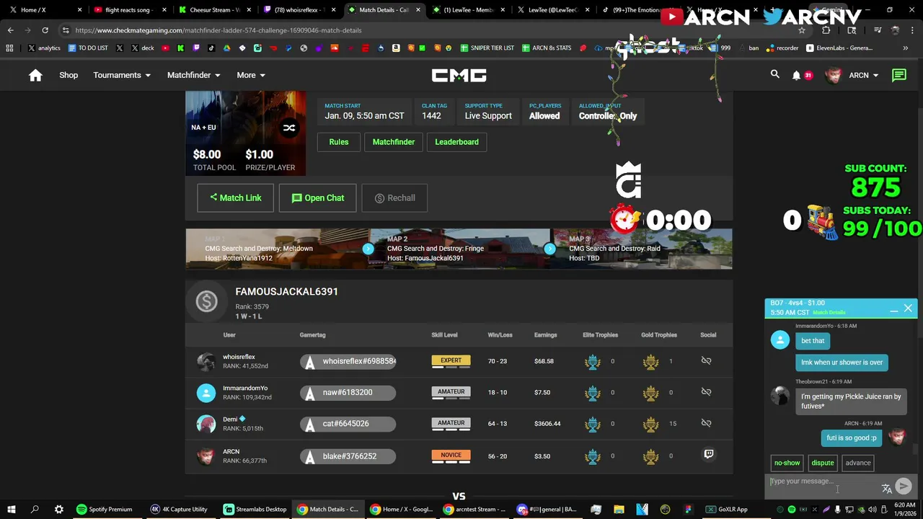Expand the Tournaments dropdown menu
This screenshot has width=923, height=519.
coord(122,75)
